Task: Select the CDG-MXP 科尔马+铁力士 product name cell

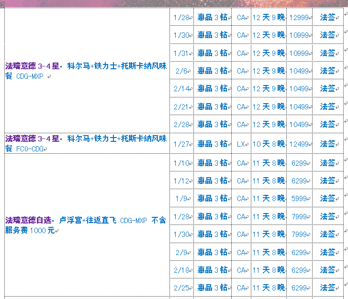Action: [87, 70]
